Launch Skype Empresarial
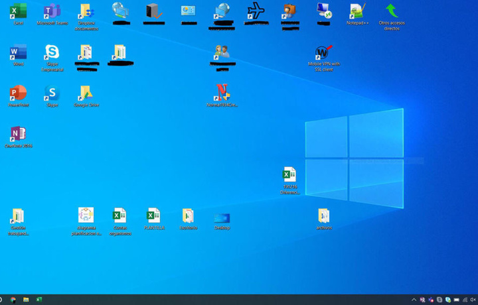478x305 pixels. [x=52, y=58]
